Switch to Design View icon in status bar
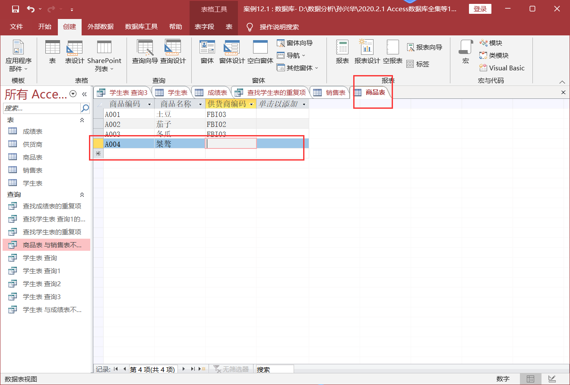 point(552,379)
